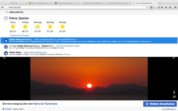Click the Creative Commons license icon
178x111 pixels.
[x=163, y=109]
